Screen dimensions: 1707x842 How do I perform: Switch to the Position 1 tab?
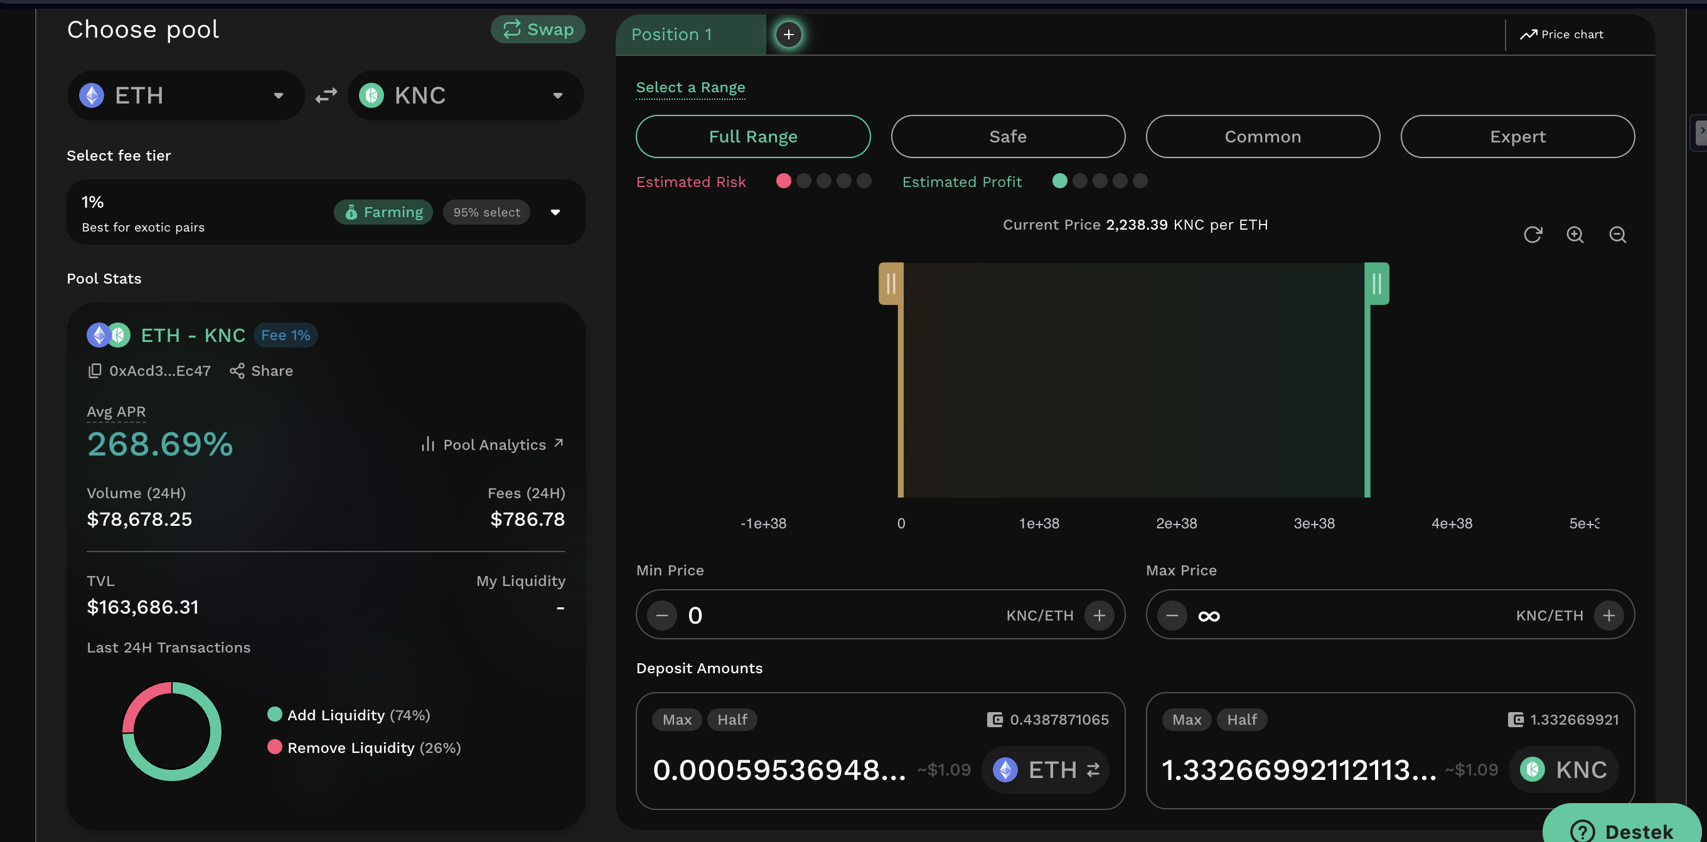point(672,34)
